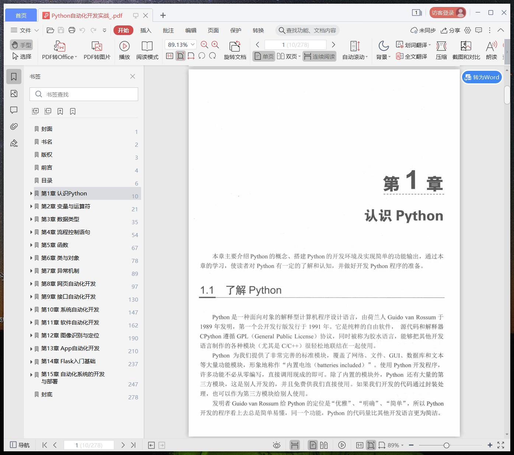The image size is (514, 455).
Task: Toggle 连续阅读 continuous reading
Action: pyautogui.click(x=319, y=56)
